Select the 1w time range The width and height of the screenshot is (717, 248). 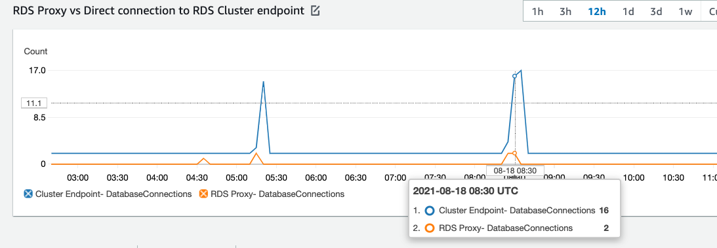pos(685,11)
